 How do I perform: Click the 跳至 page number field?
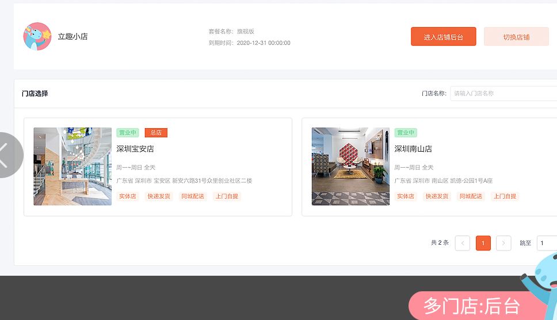pos(547,243)
